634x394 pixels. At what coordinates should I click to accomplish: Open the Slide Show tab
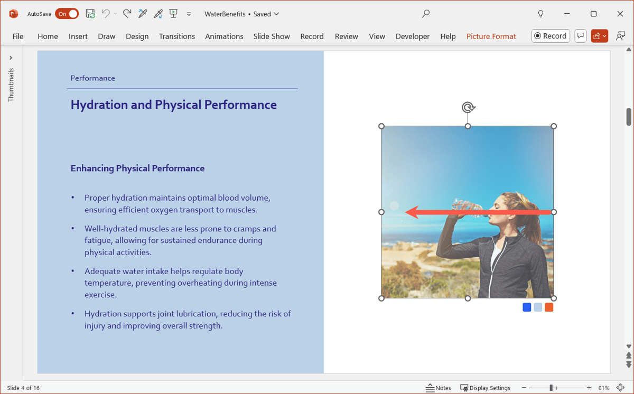[272, 36]
